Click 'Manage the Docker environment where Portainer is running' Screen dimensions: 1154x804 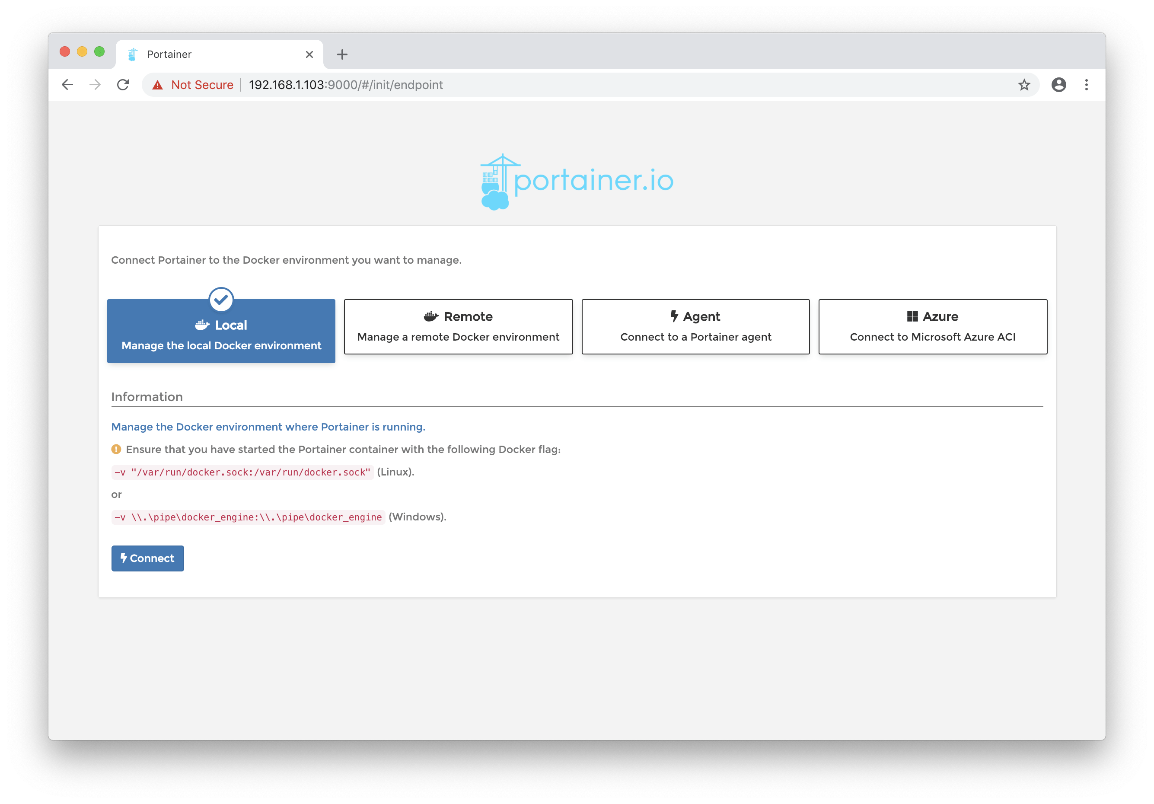[268, 426]
